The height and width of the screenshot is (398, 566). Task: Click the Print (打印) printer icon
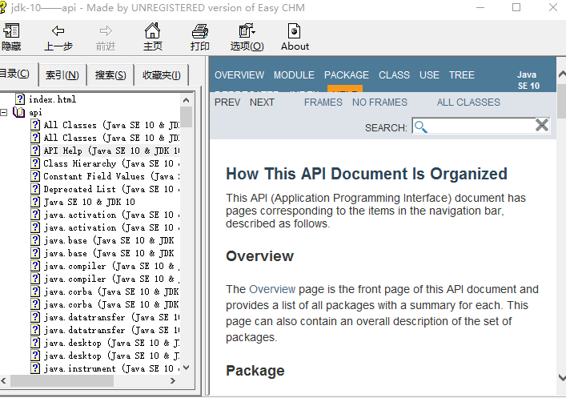[x=199, y=32]
